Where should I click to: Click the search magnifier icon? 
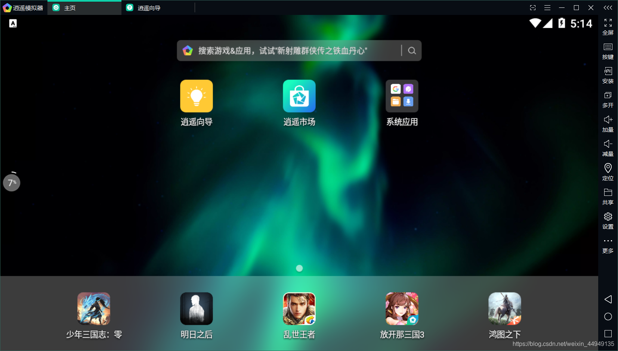click(412, 51)
